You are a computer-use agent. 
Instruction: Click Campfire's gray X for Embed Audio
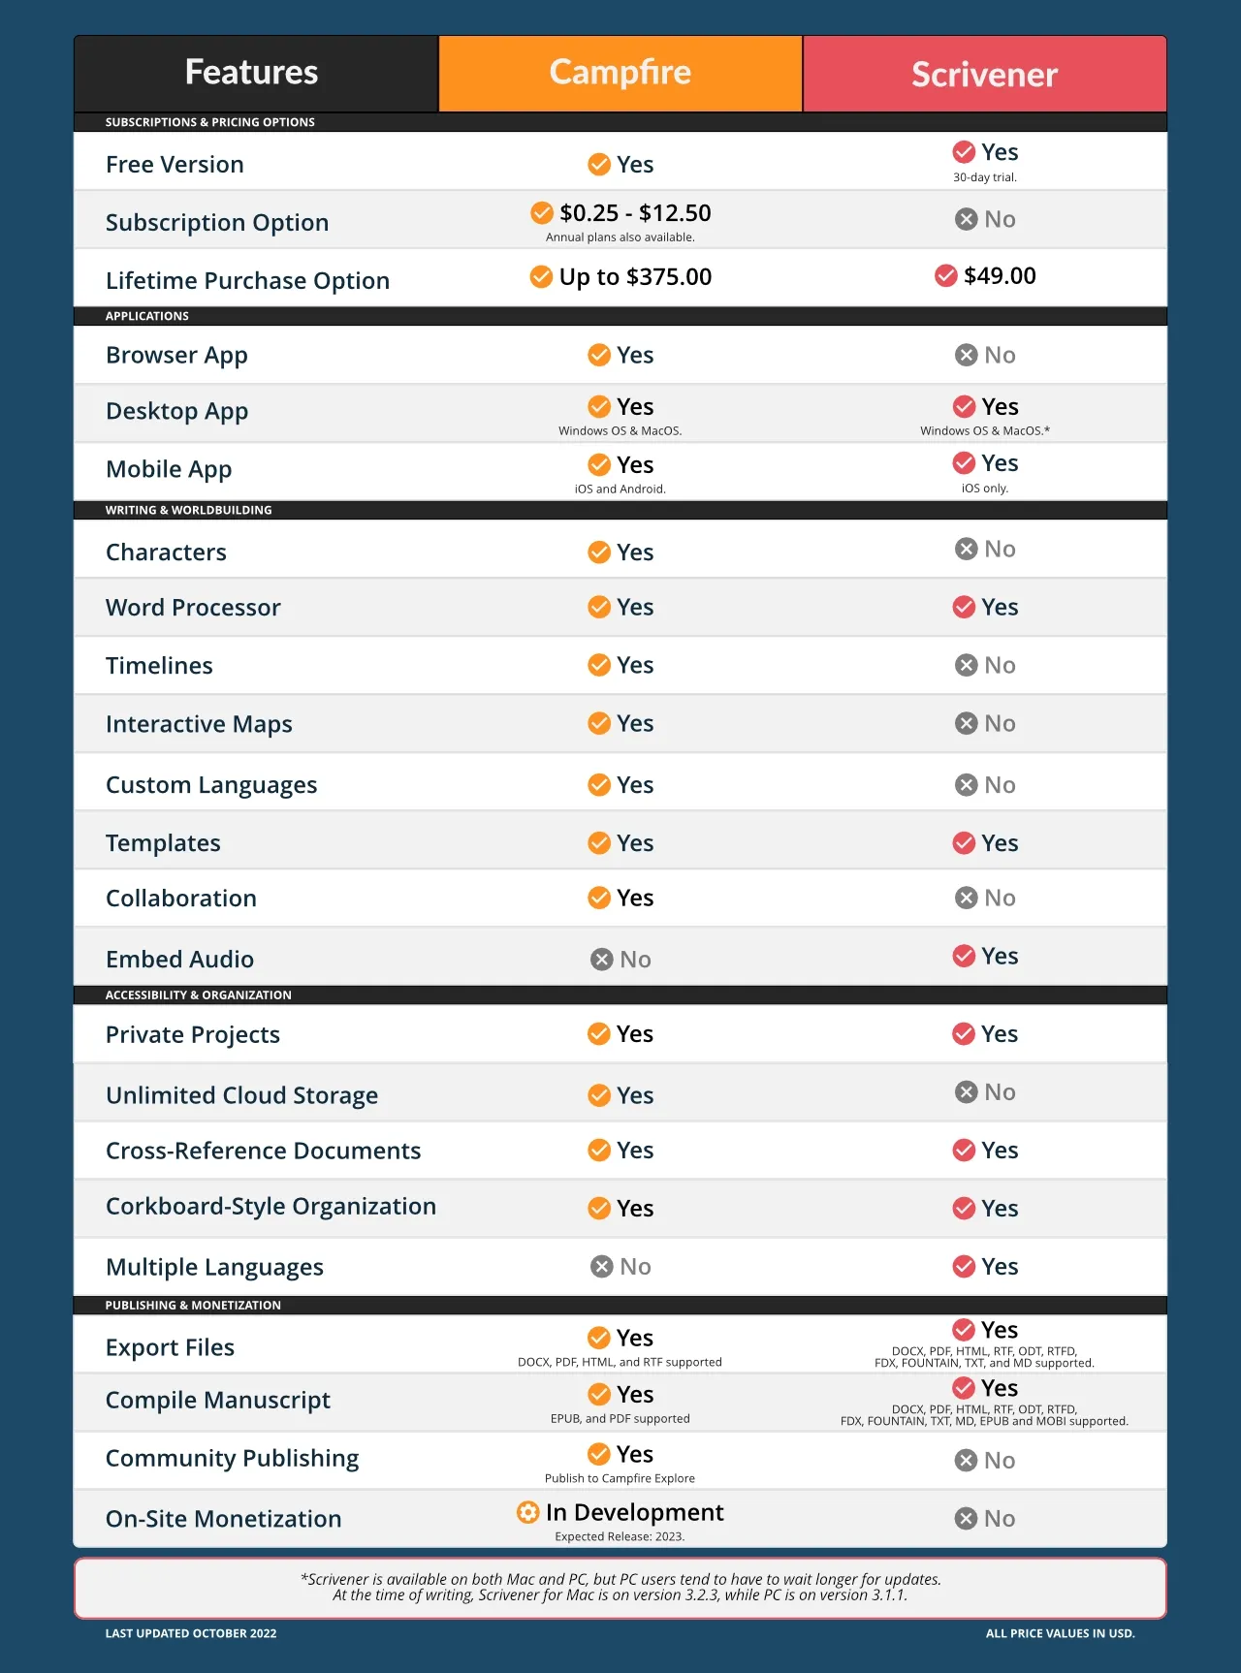click(x=602, y=960)
